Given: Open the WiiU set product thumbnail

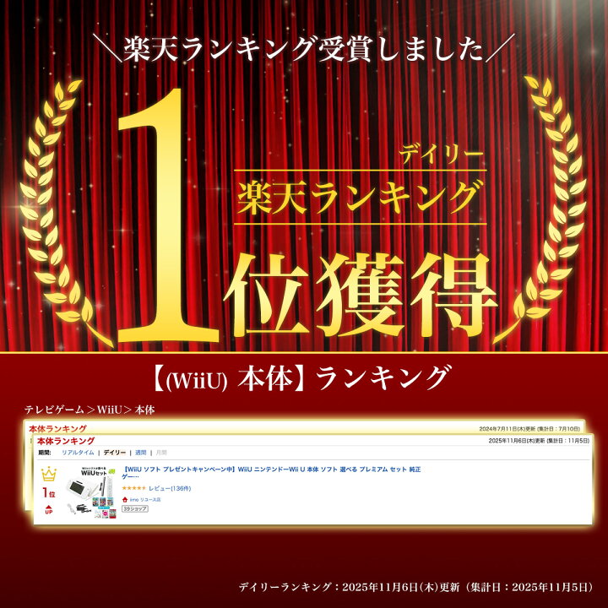Looking at the screenshot, I should point(91,492).
